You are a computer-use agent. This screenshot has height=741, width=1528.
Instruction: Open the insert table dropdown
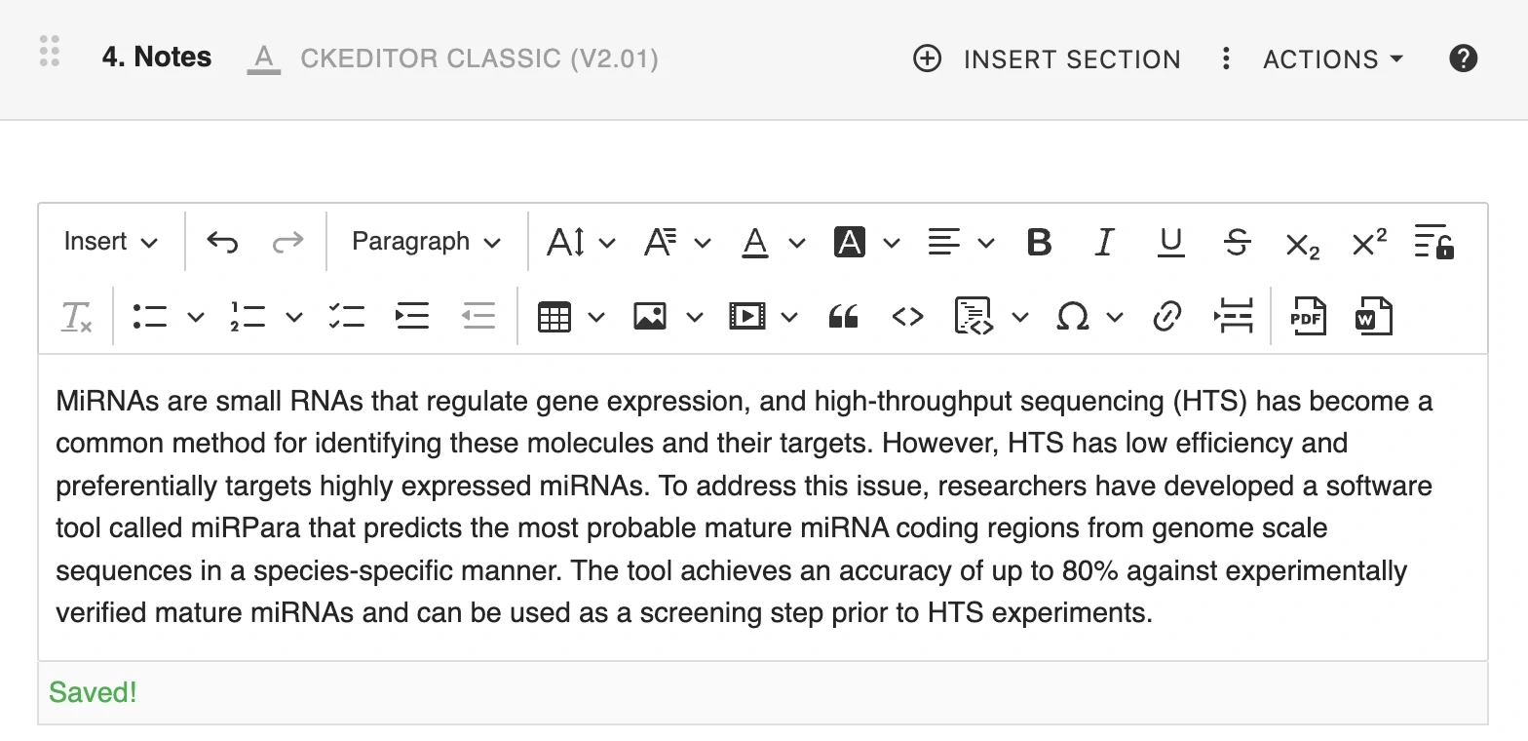(x=570, y=317)
